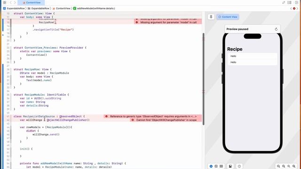
Task: Click private func addNewModel line
Action: [x=73, y=163]
